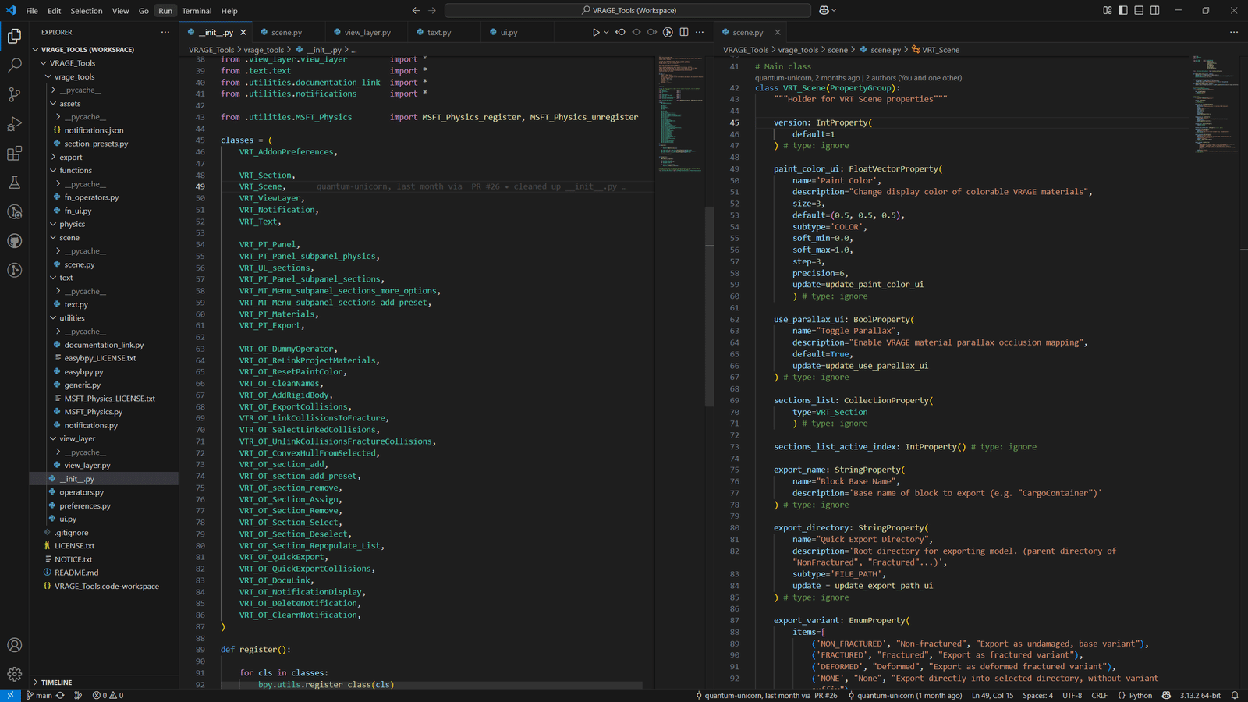1248x702 pixels.
Task: Open the GitLens Inspect view with magnifier
Action: click(14, 212)
